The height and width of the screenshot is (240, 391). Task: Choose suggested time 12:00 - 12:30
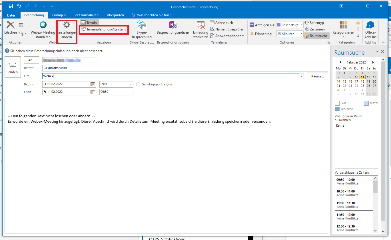click(354, 228)
